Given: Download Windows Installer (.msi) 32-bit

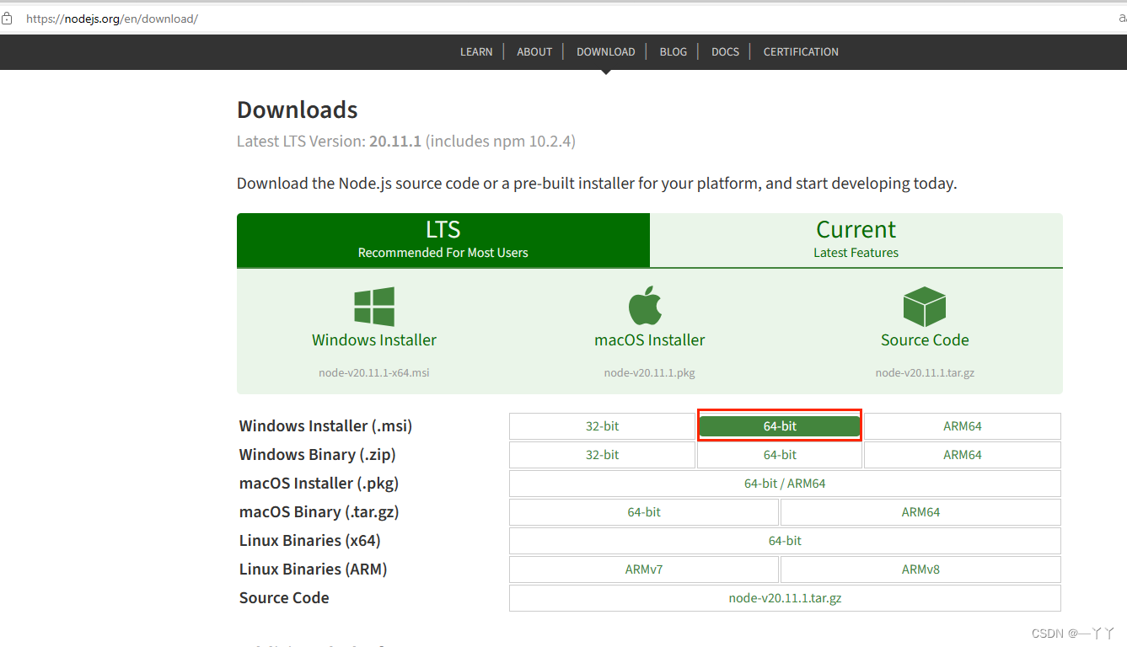Looking at the screenshot, I should pos(603,426).
